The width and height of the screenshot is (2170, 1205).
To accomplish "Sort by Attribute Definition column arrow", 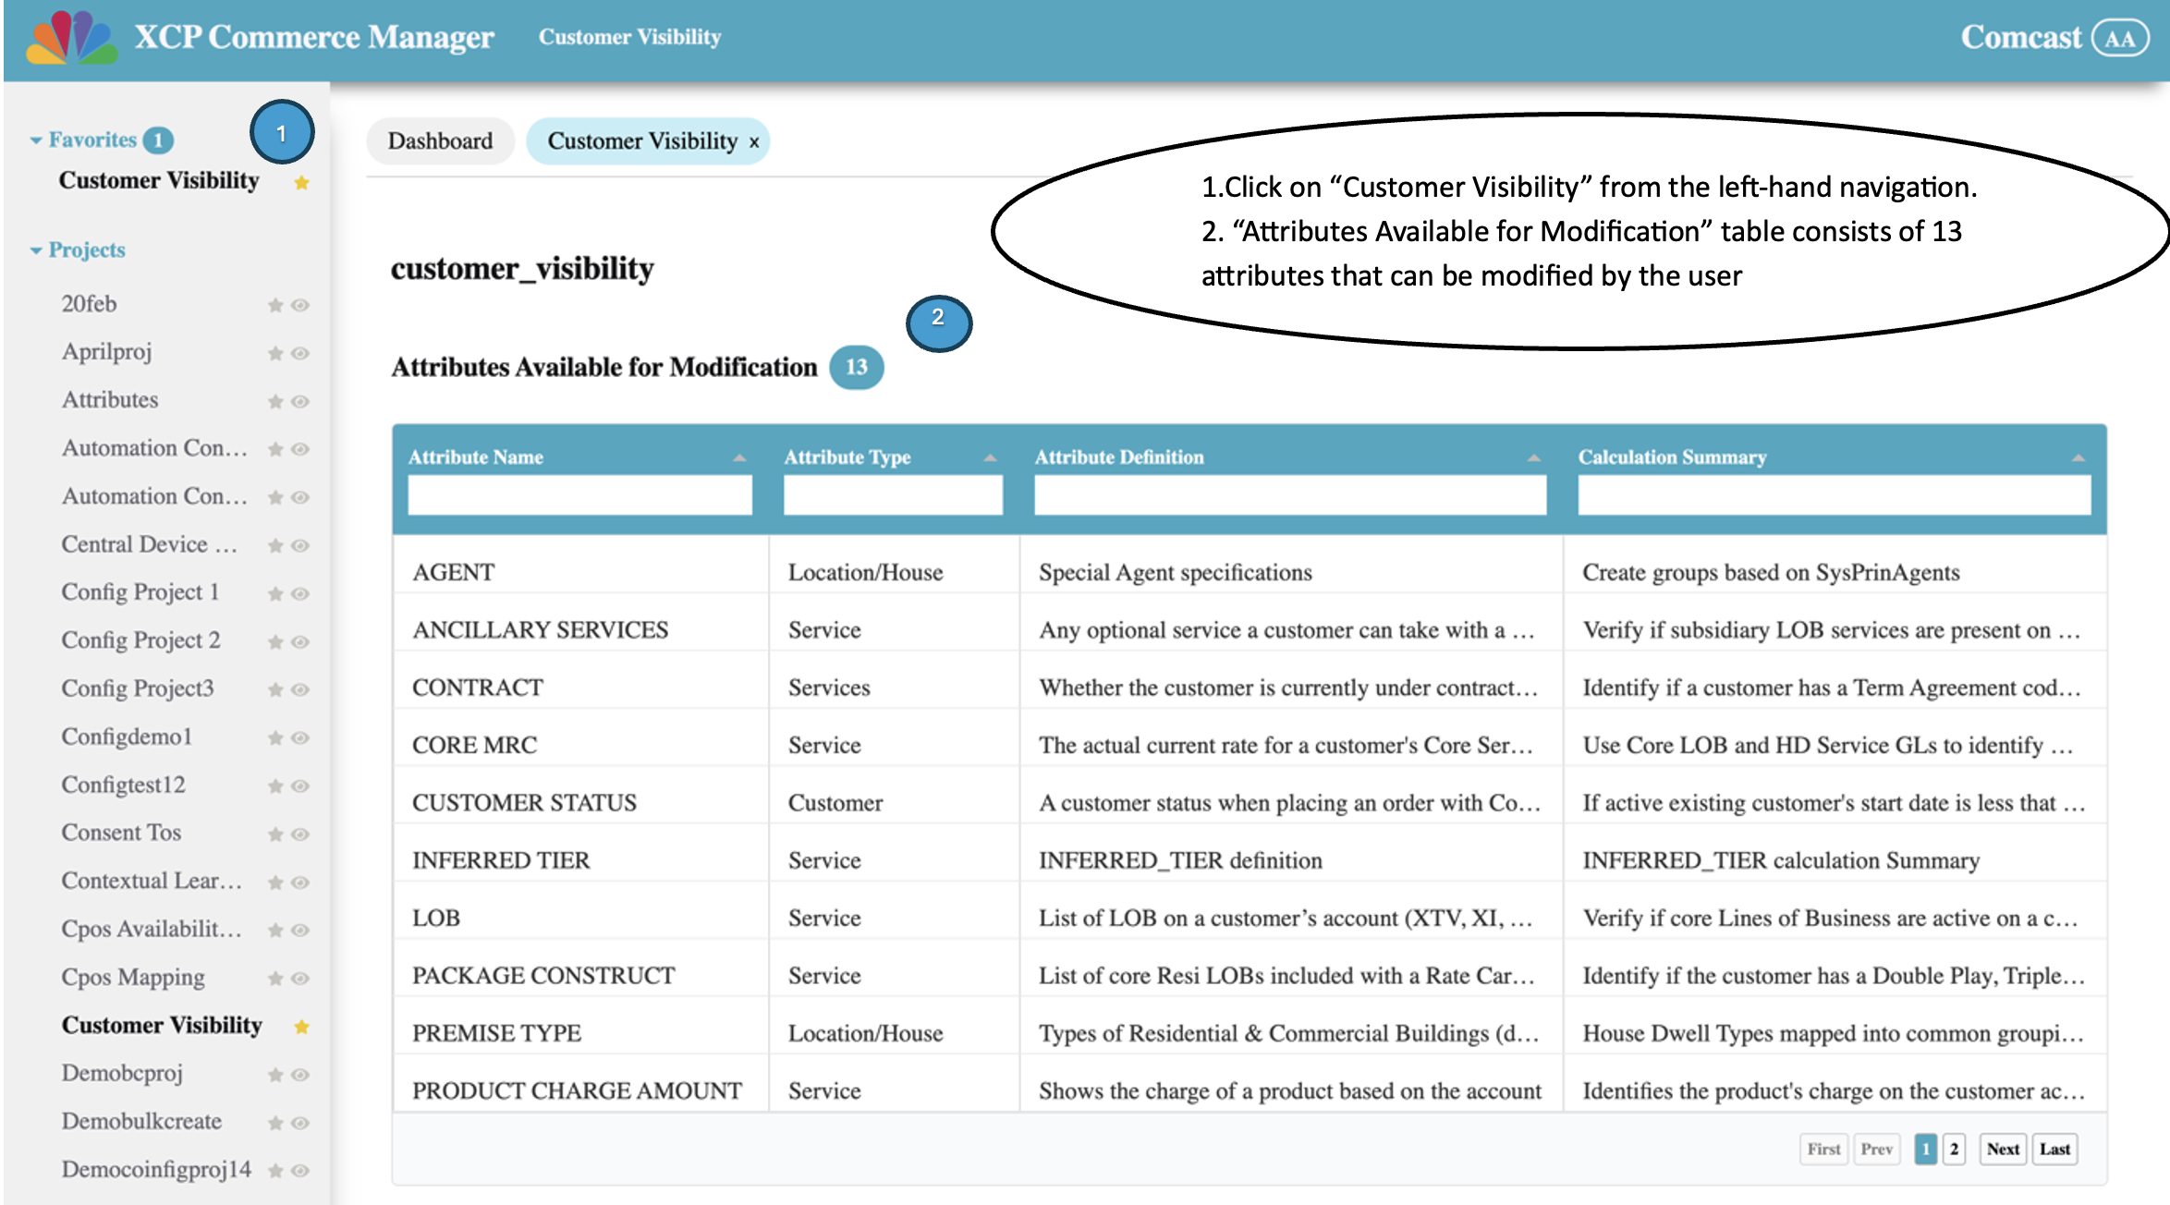I will (1533, 457).
